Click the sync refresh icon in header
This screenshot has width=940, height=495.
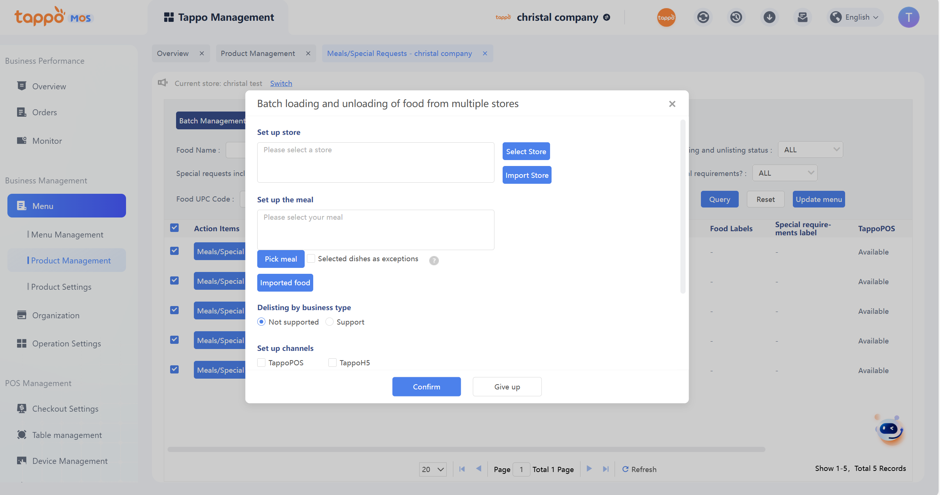tap(703, 17)
